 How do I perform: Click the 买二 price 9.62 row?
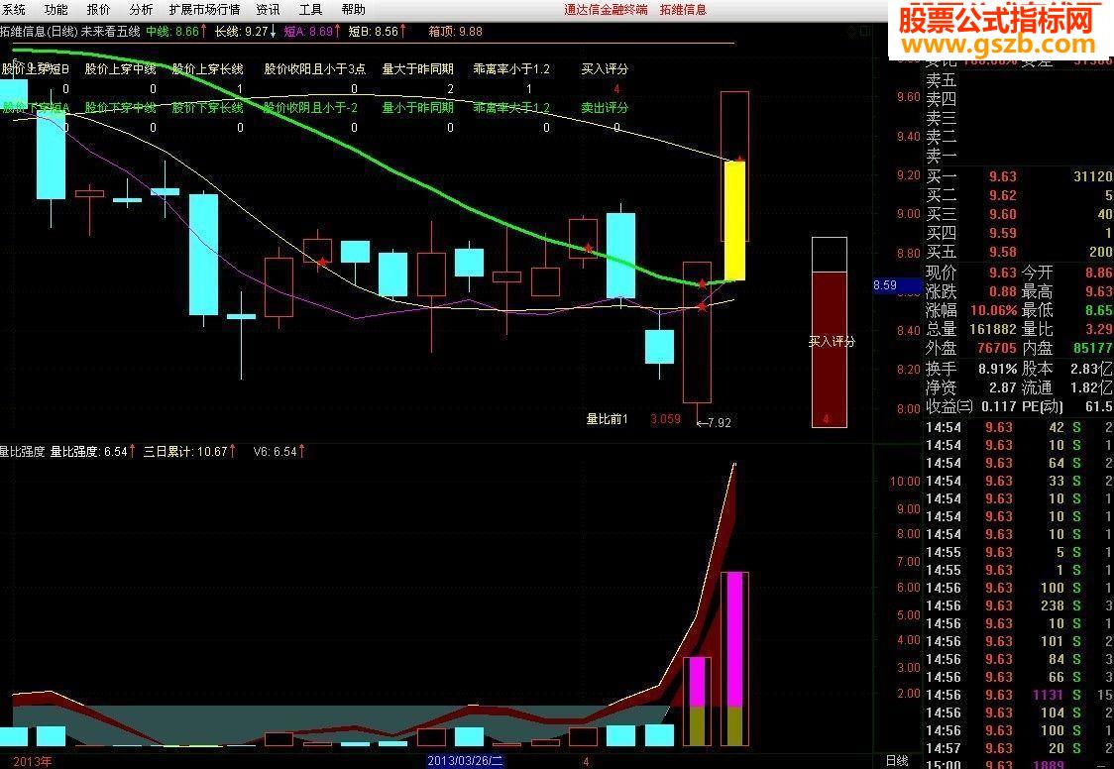tap(1020, 196)
